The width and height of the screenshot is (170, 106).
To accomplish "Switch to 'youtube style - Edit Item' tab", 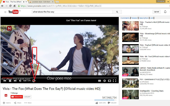I will click(41, 2).
